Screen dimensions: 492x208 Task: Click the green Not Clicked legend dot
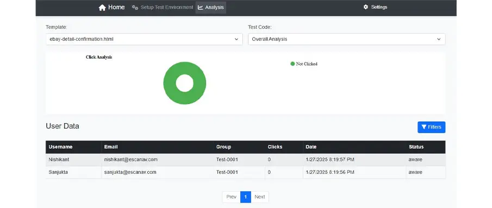(292, 64)
